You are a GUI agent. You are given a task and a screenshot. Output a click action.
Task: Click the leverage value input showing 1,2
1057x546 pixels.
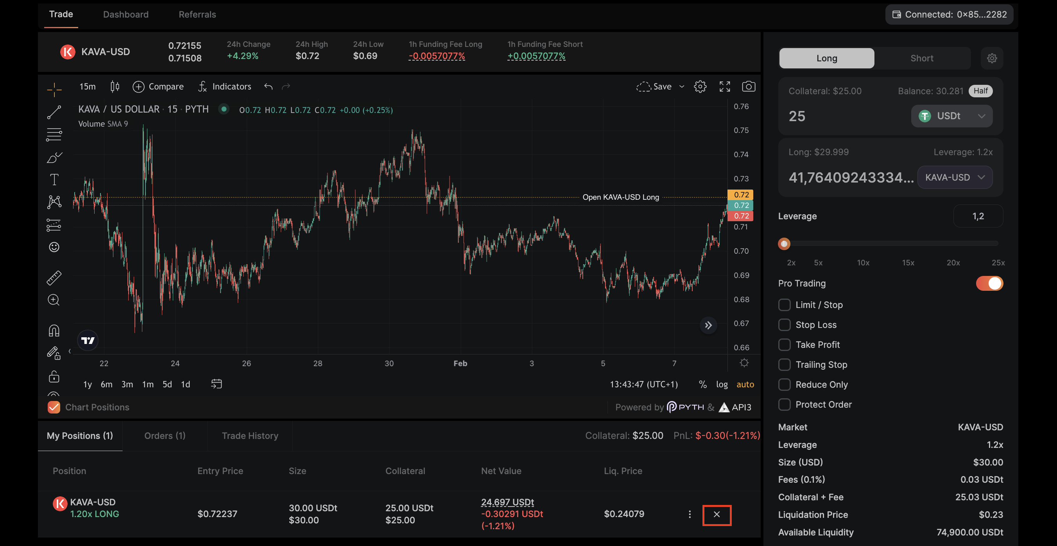(x=978, y=216)
